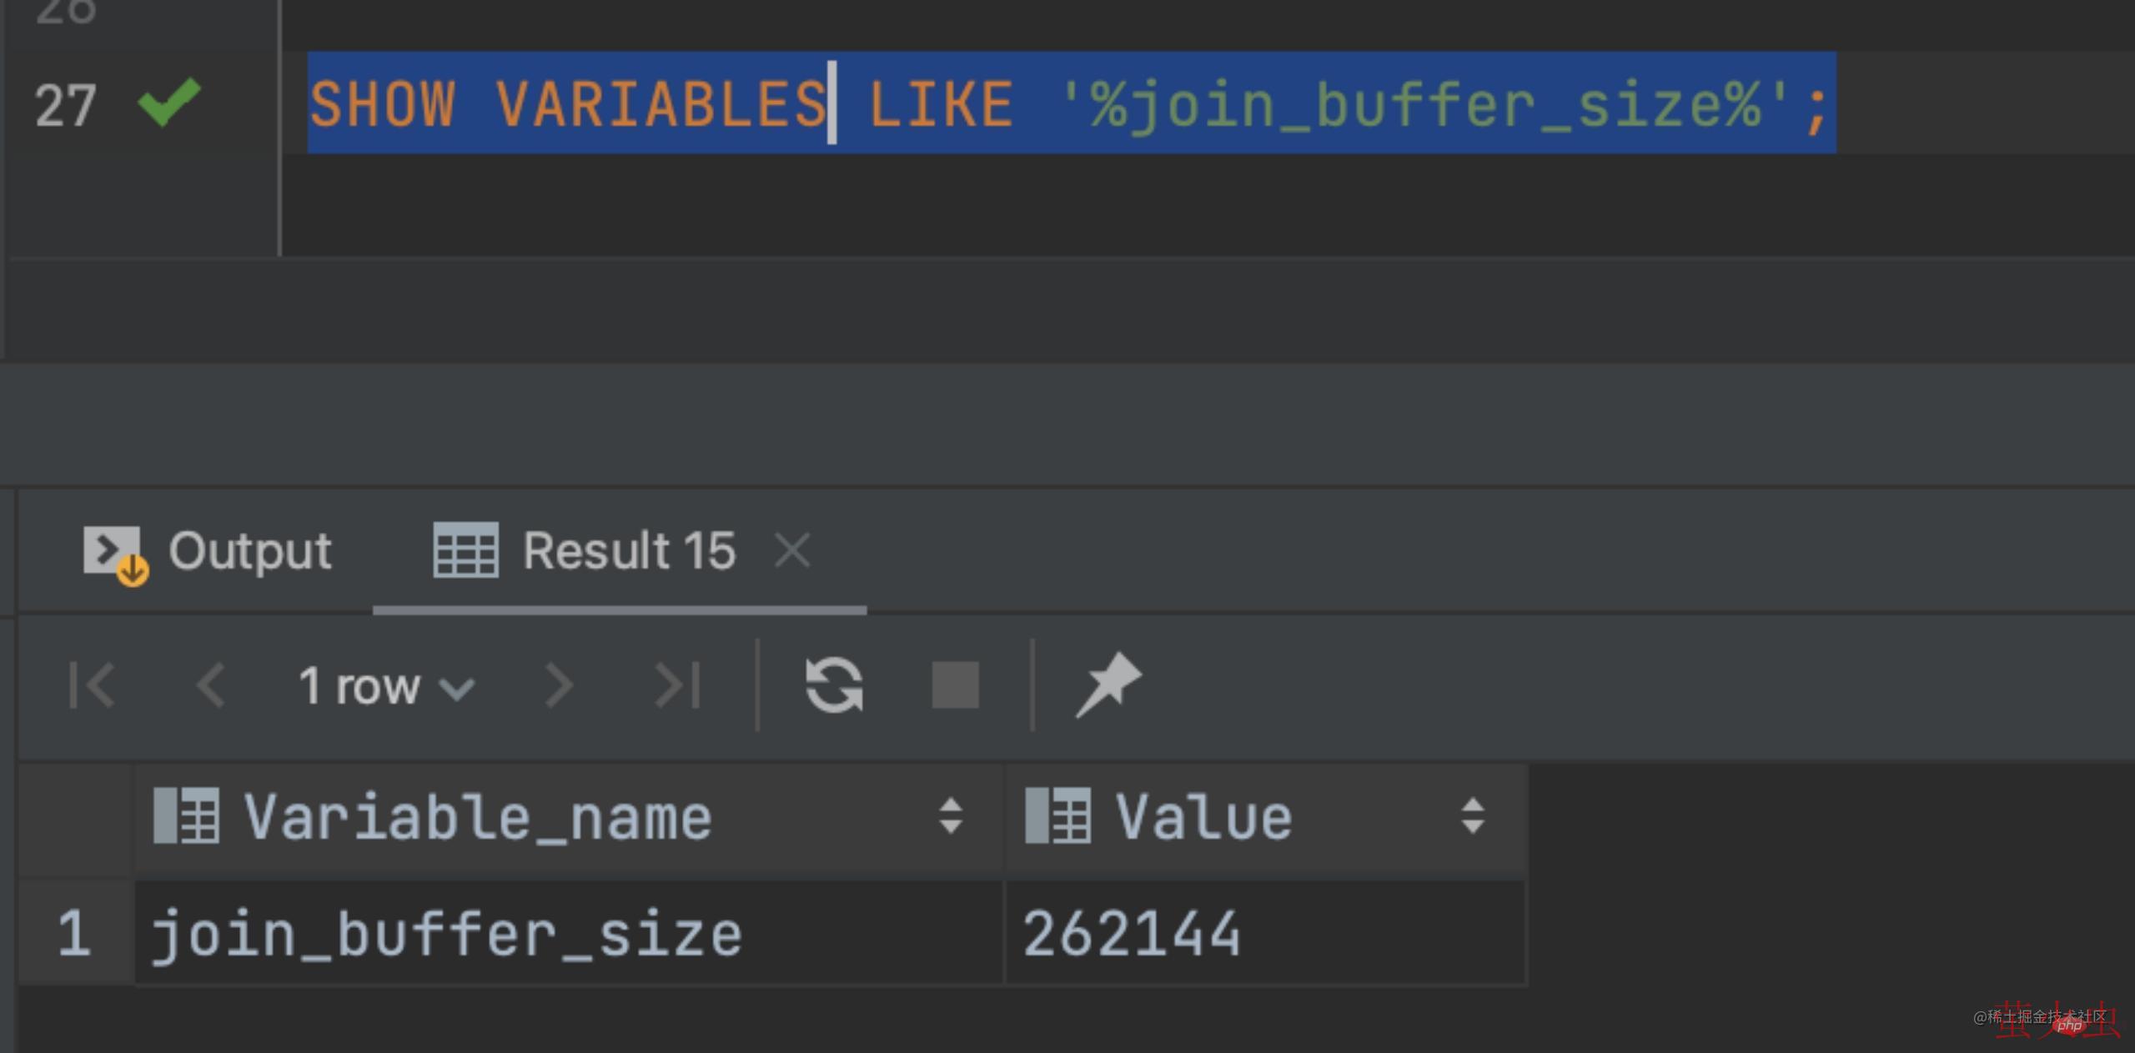2135x1053 pixels.
Task: Go to previous results page
Action: click(210, 685)
